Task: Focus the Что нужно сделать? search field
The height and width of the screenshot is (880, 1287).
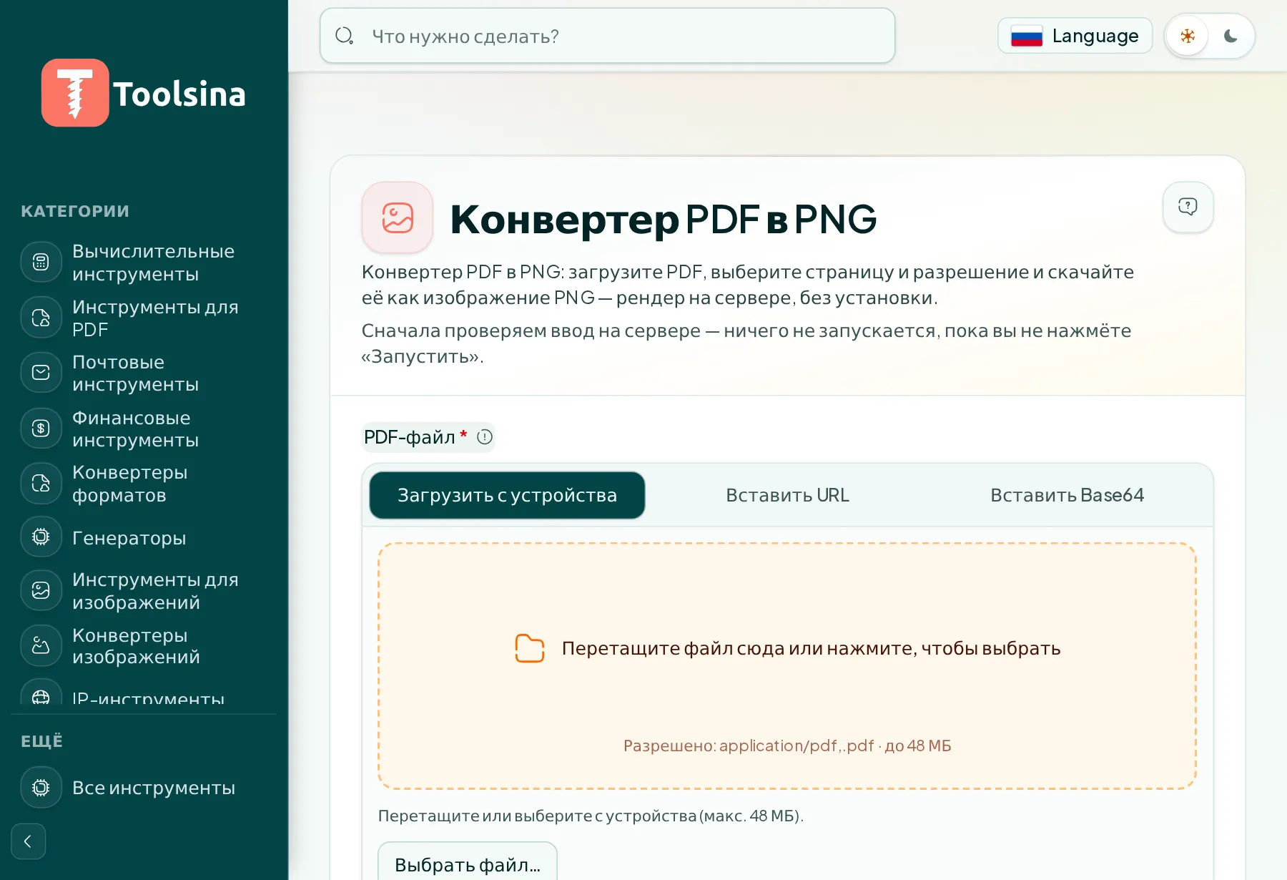Action: point(607,36)
